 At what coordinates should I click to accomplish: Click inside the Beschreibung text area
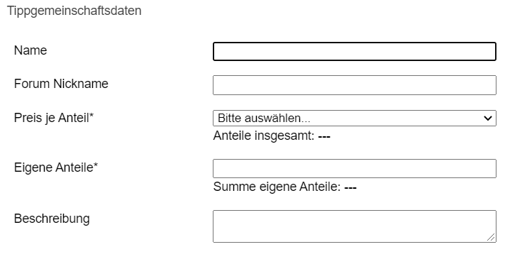[354, 226]
